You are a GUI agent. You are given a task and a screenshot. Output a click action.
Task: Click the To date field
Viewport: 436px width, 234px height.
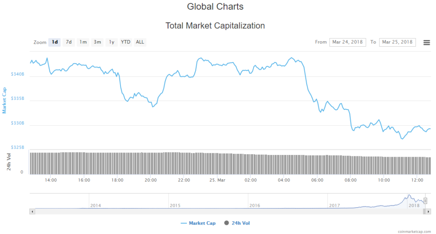(x=397, y=42)
